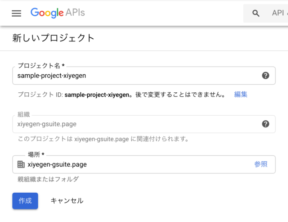
Task: Show help for the プロジェクト名 field
Action: click(x=265, y=75)
